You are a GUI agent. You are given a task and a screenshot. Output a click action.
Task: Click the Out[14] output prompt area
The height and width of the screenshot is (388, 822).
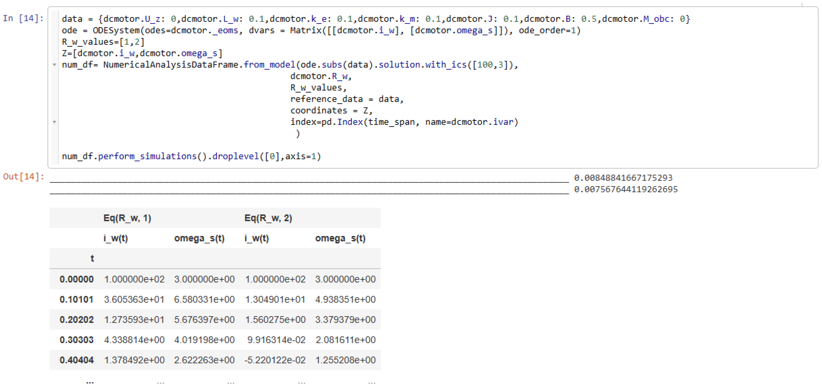tap(24, 177)
